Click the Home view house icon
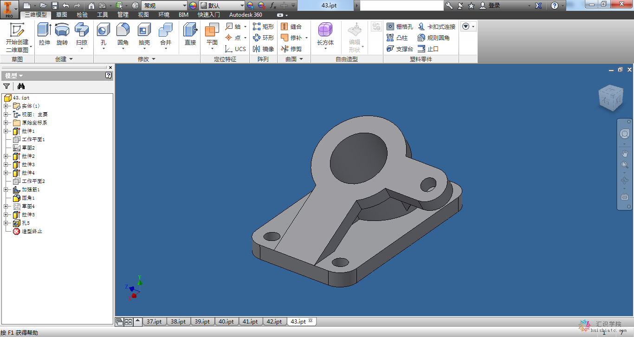The width and height of the screenshot is (634, 337). click(91, 6)
